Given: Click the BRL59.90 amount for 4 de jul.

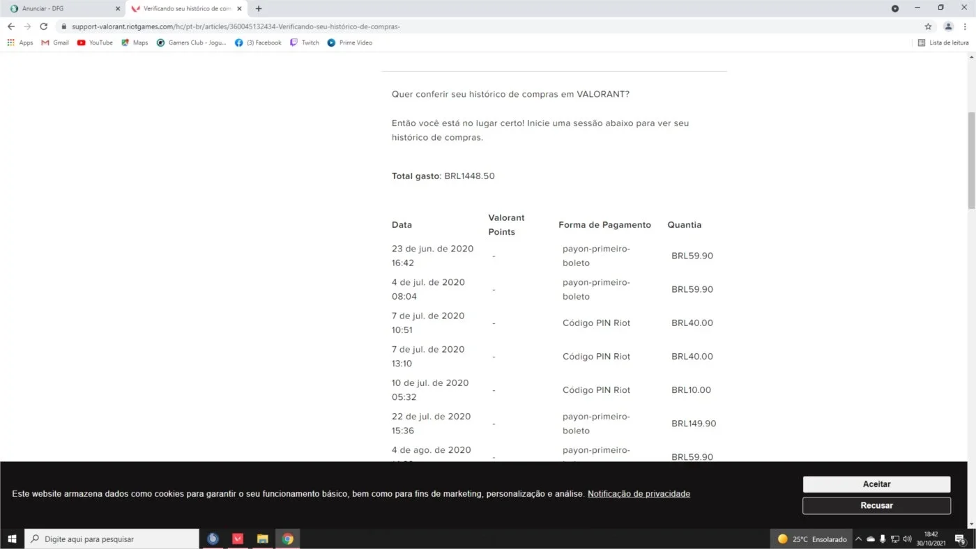Looking at the screenshot, I should tap(692, 289).
